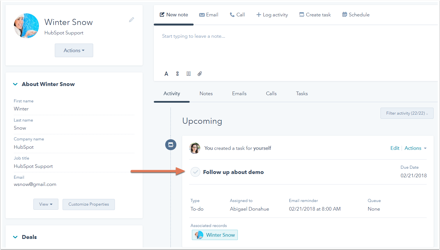Click the pencil icon on New note tab

162,14
